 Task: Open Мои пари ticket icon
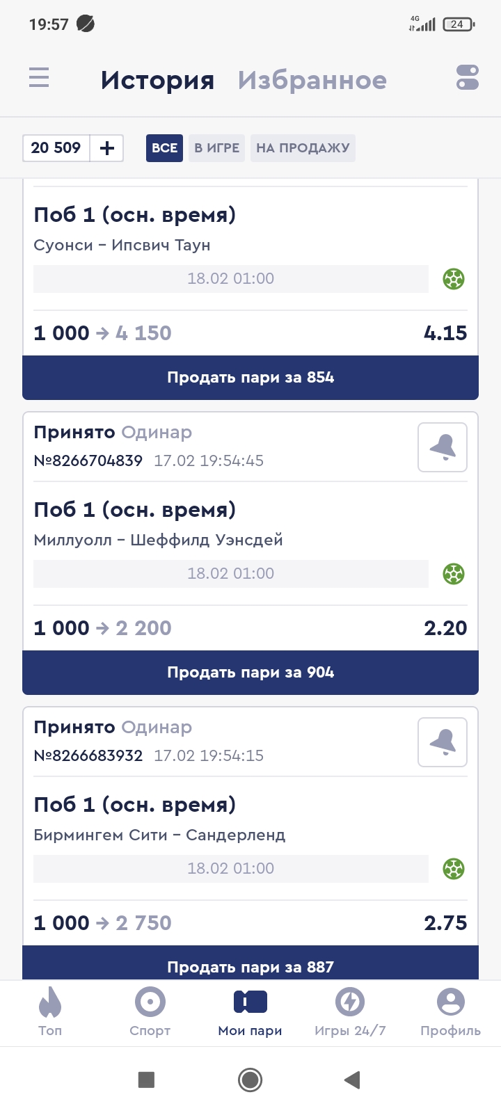pyautogui.click(x=250, y=1002)
